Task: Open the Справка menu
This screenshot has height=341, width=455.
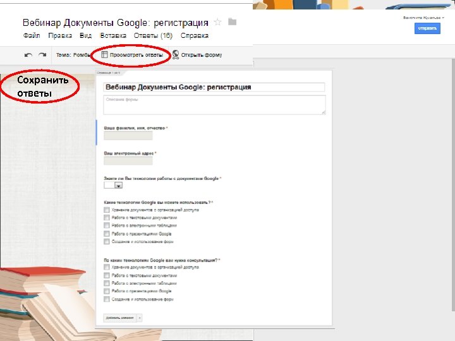Action: click(195, 35)
